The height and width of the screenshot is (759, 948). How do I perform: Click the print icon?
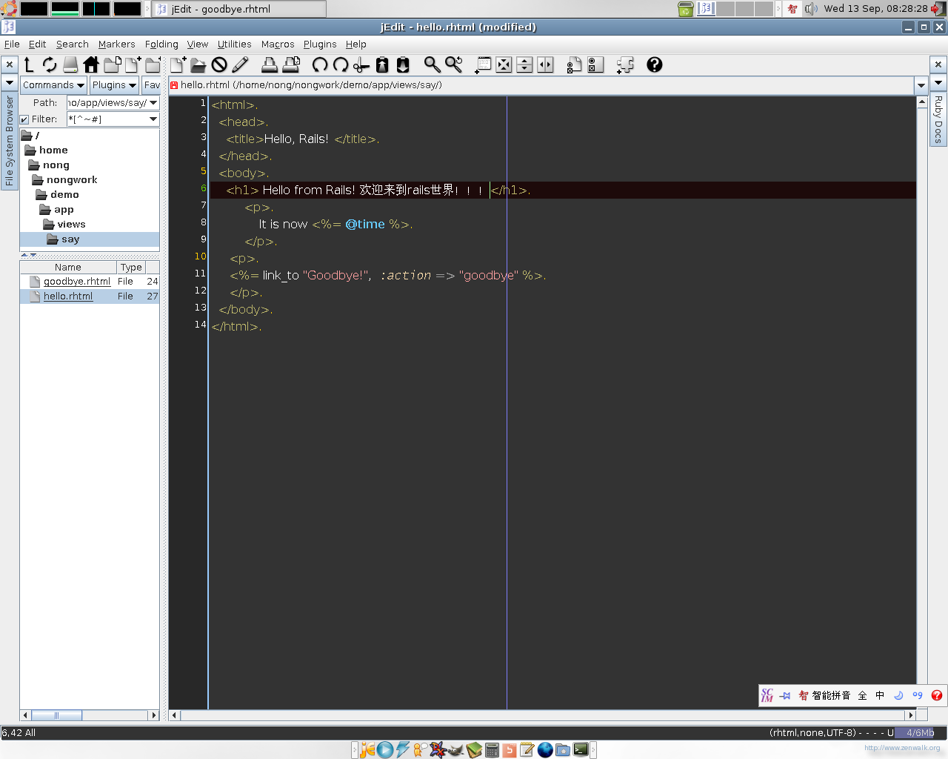pos(270,64)
